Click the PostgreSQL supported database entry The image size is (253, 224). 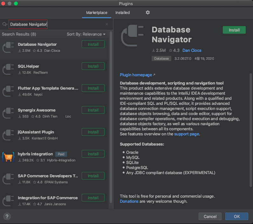pyautogui.click(x=137, y=168)
